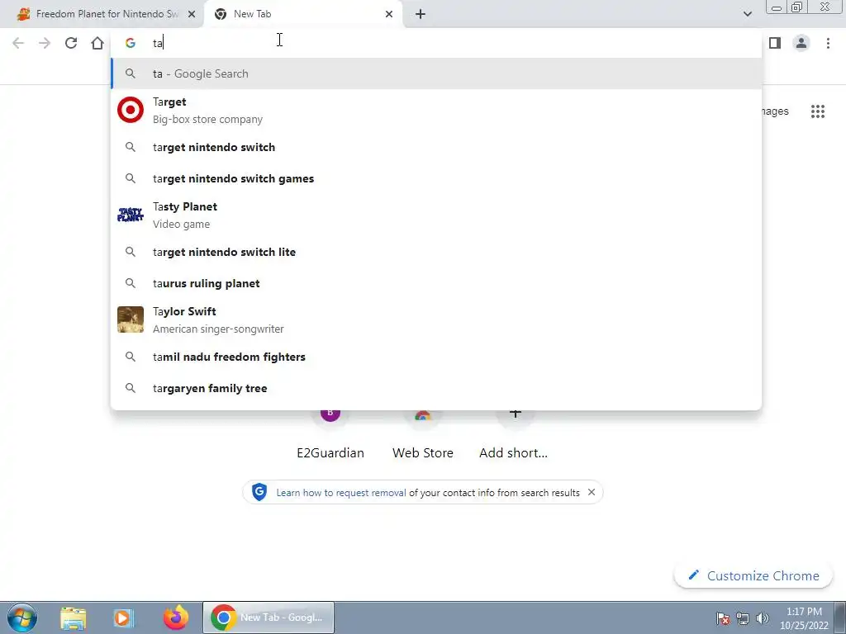Select the Chrome New Tab taskbar button
This screenshot has height=634, width=846.
pyautogui.click(x=269, y=617)
